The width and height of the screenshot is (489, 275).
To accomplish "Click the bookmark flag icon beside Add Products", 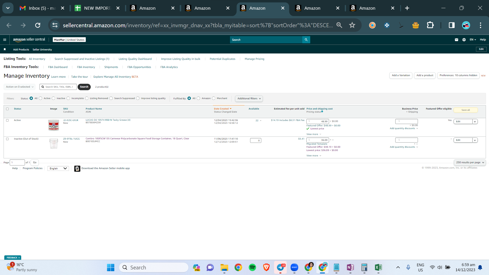I will 5,49.
